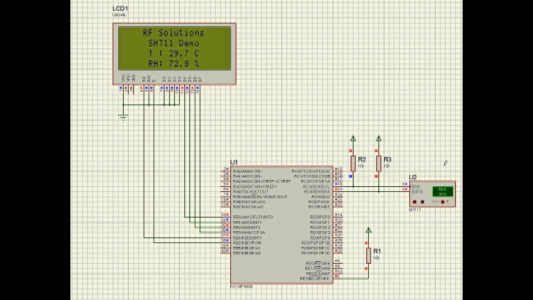
Task: Select the R3 reference label
Action: (387, 160)
